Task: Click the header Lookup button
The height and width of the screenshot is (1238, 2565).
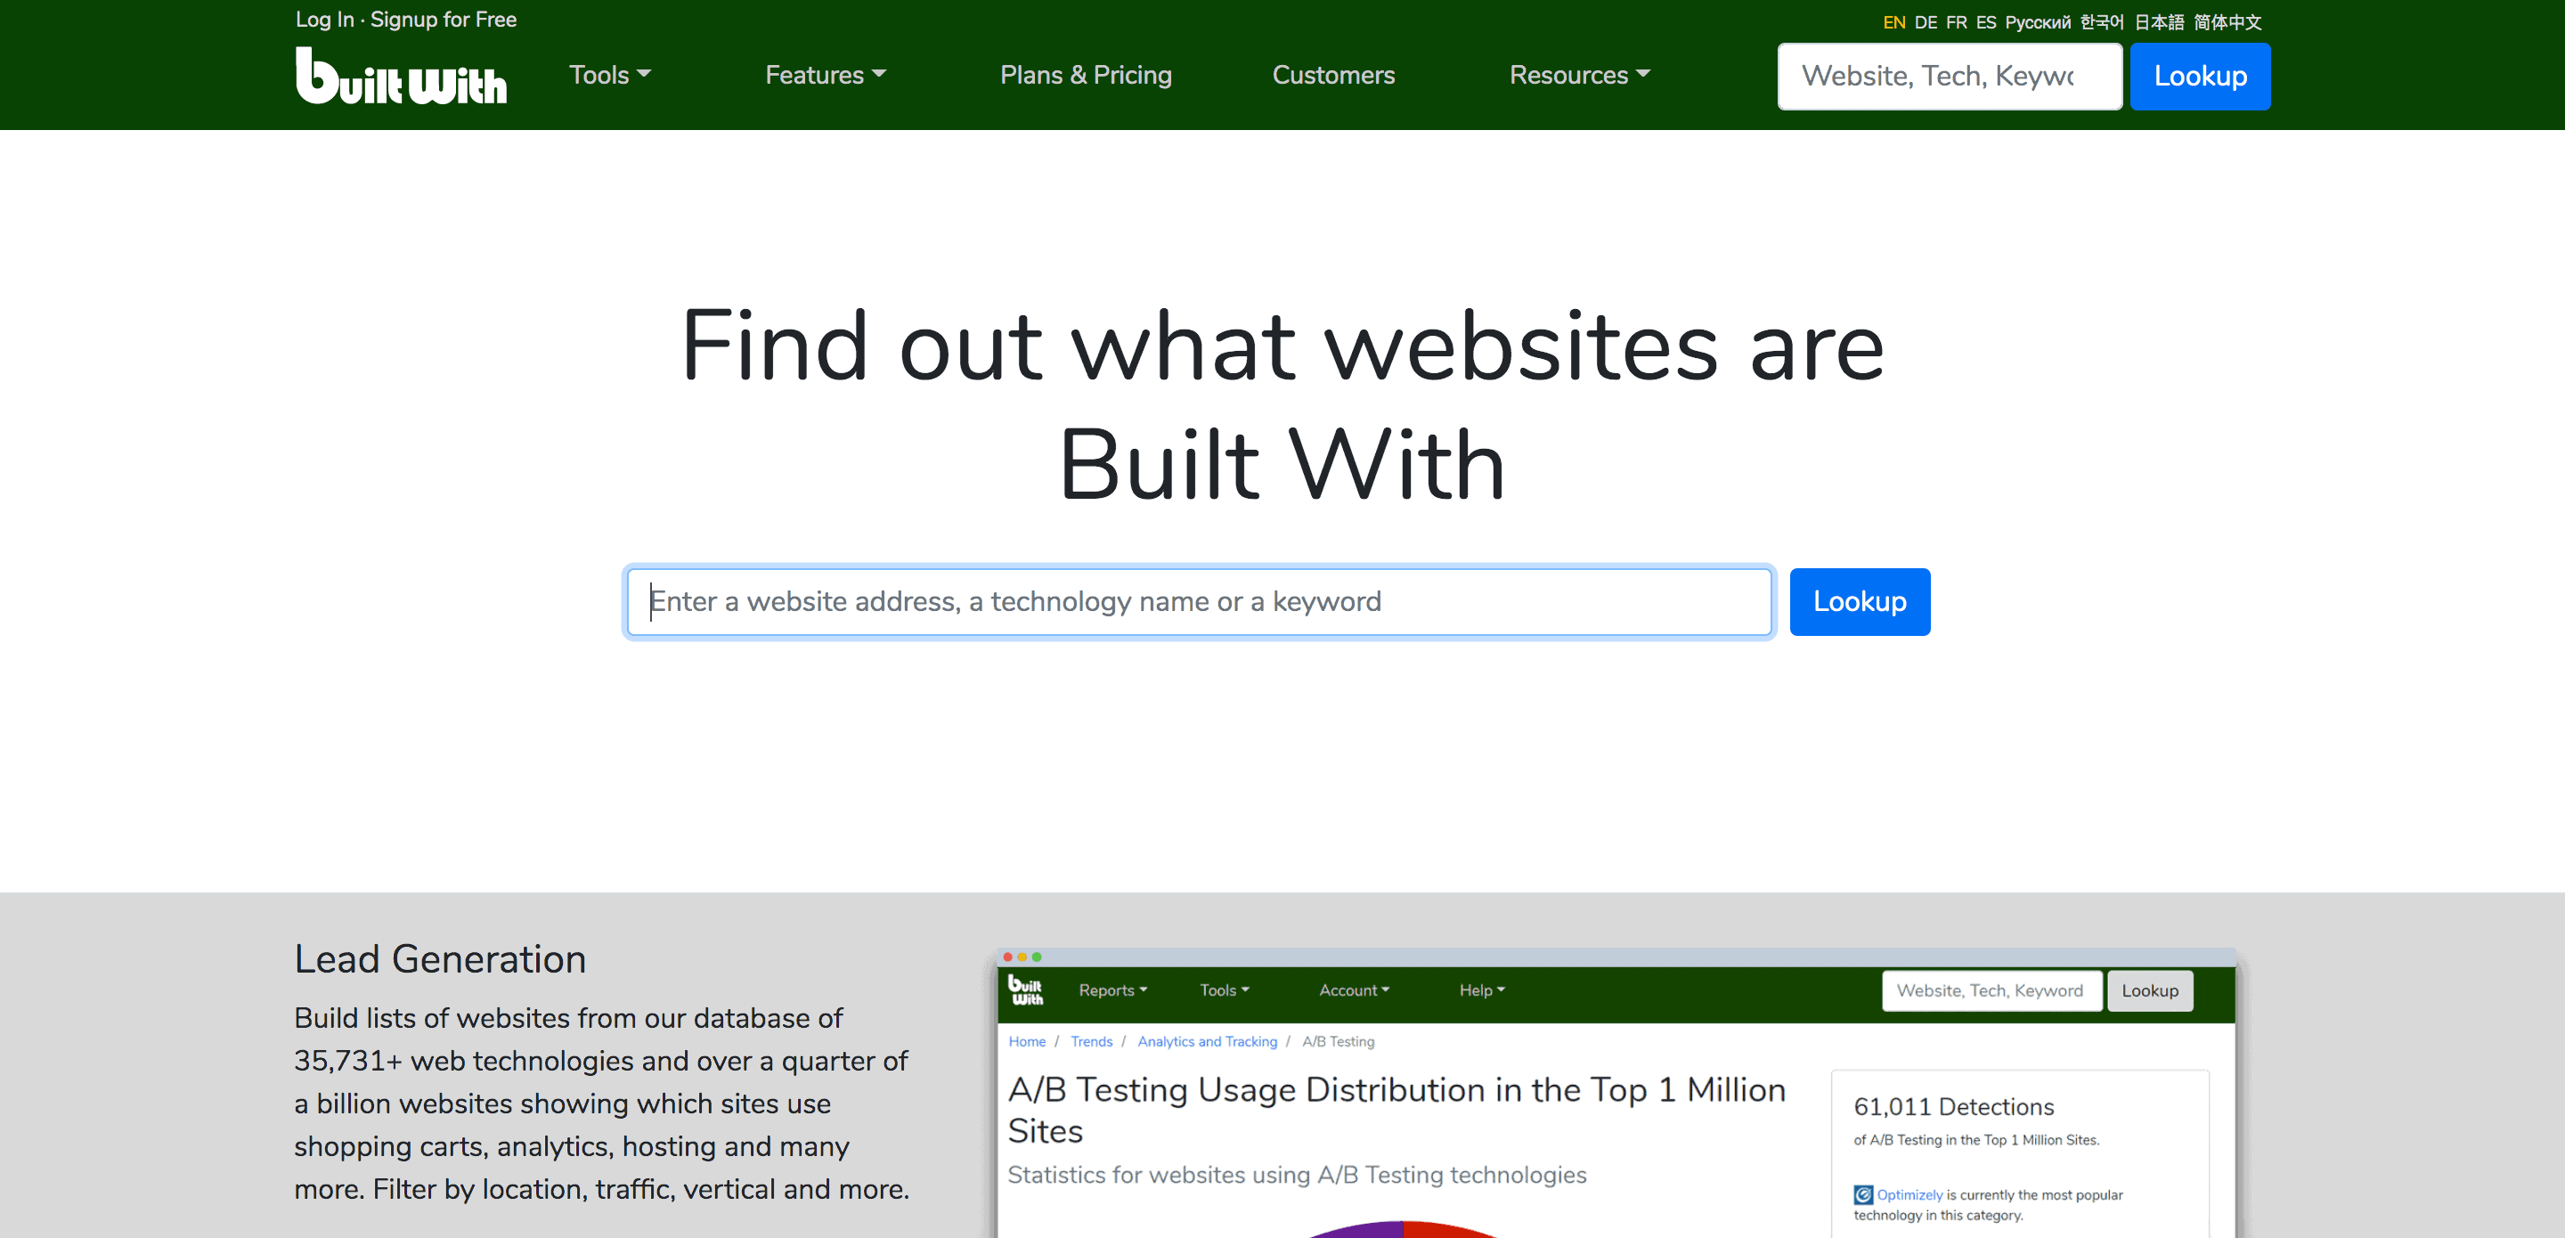Action: pos(2199,76)
